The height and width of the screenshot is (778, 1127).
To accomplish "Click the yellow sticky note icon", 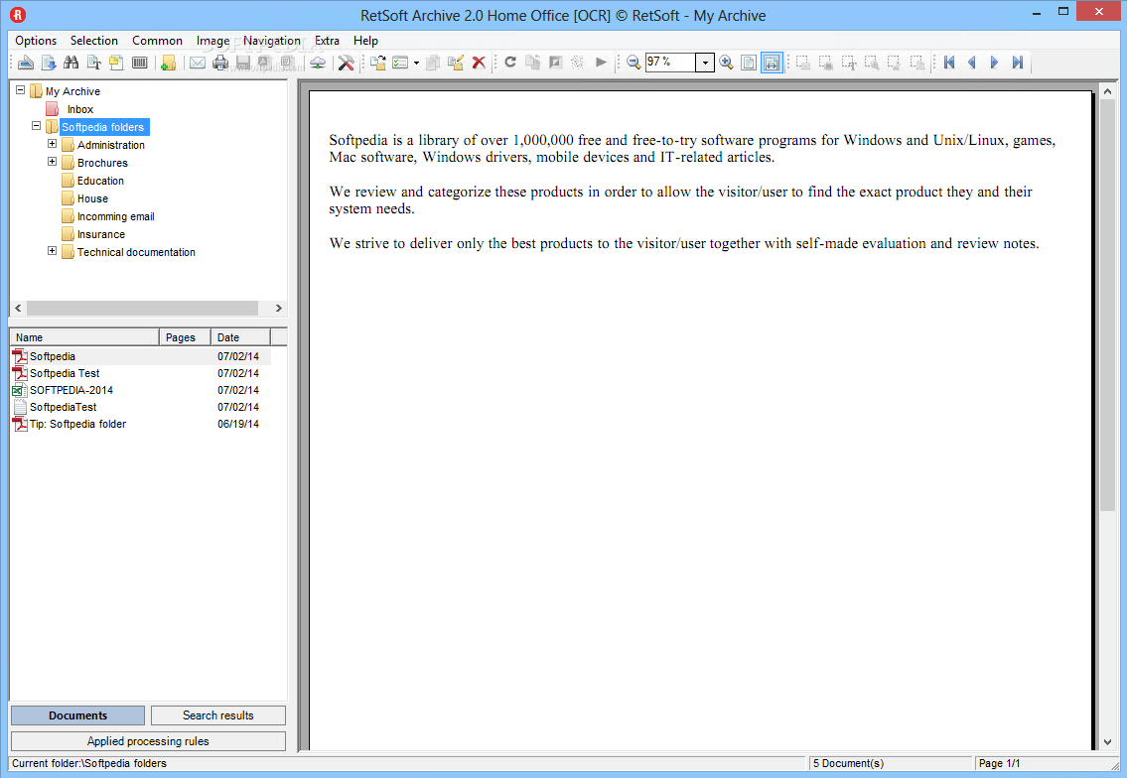I will click(116, 63).
